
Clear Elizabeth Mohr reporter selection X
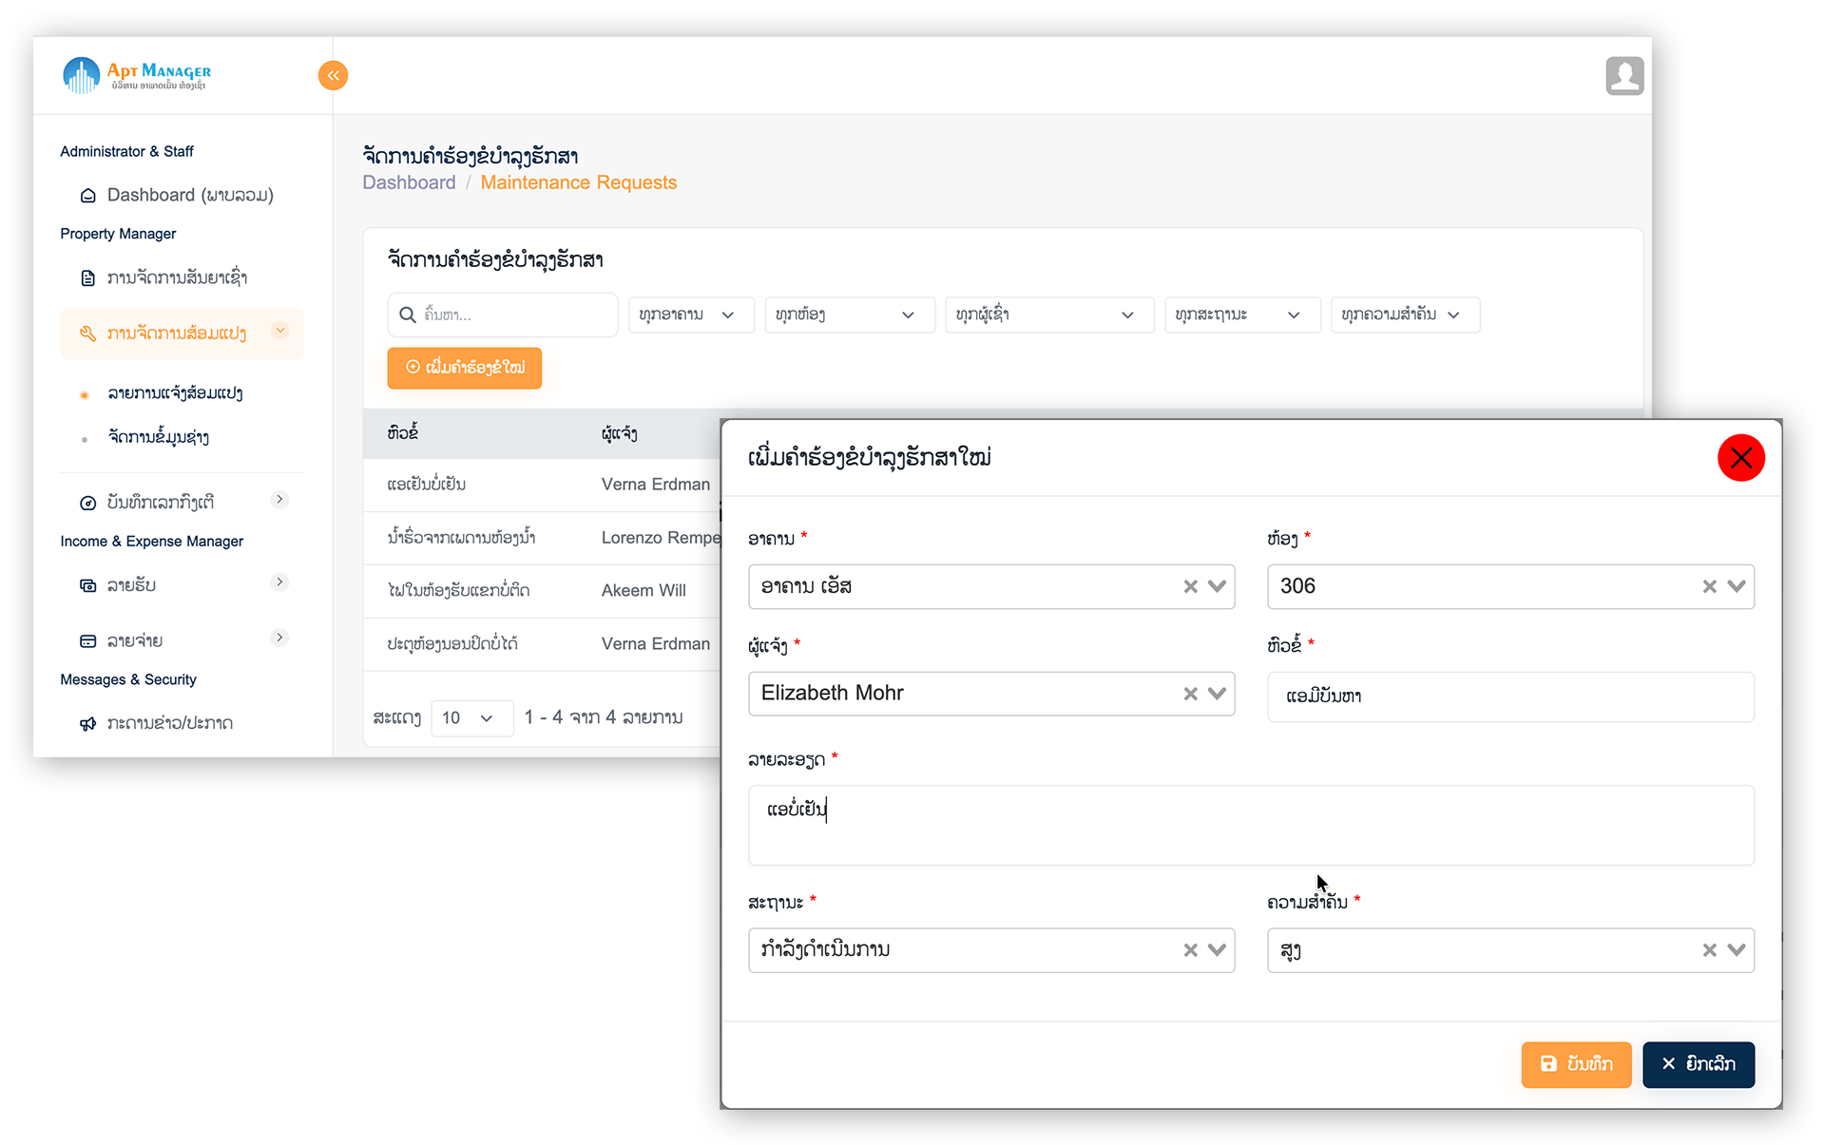coord(1190,694)
